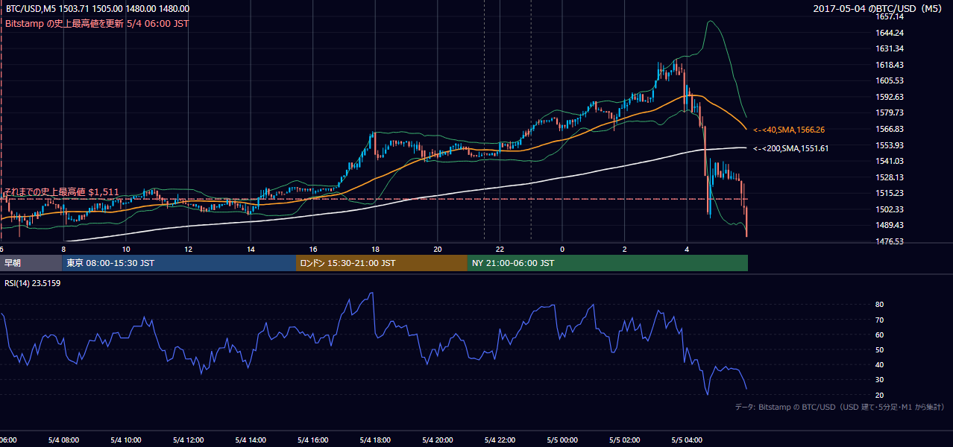
Task: Click the 5/4 22:00 time axis label
Action: 500,440
